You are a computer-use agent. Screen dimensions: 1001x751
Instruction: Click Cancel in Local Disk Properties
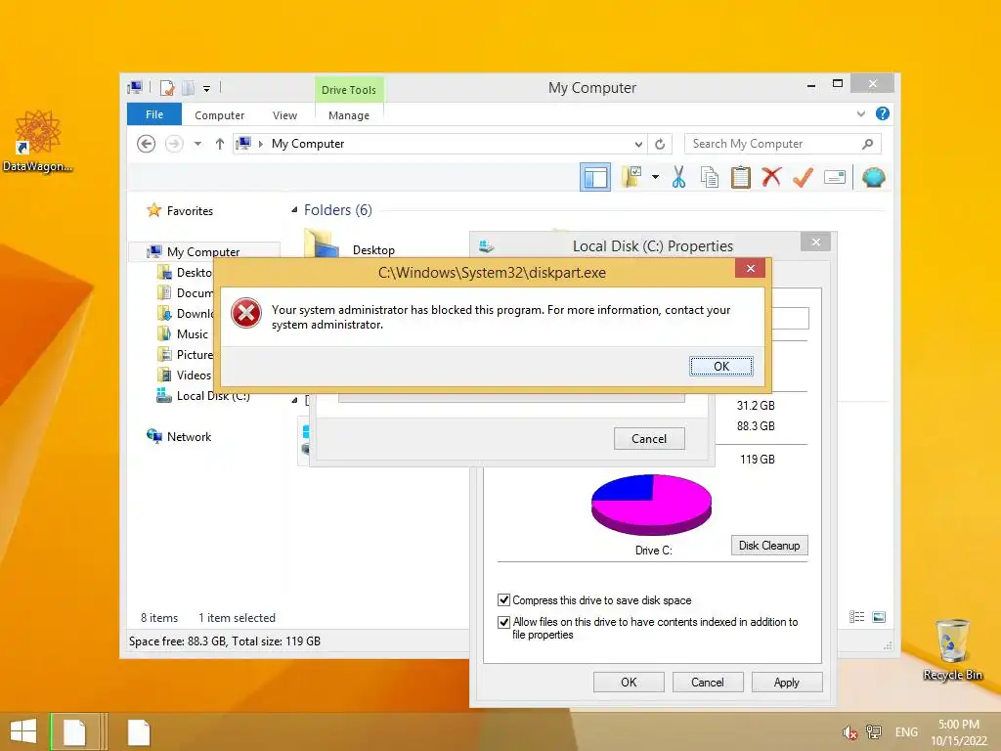click(x=708, y=682)
